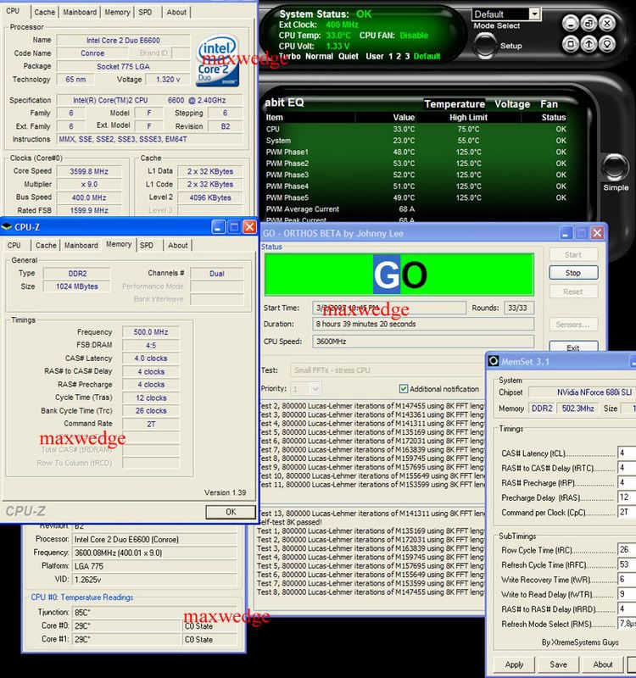636x678 pixels.
Task: Click the Exit button in ORTHOS
Action: (573, 347)
